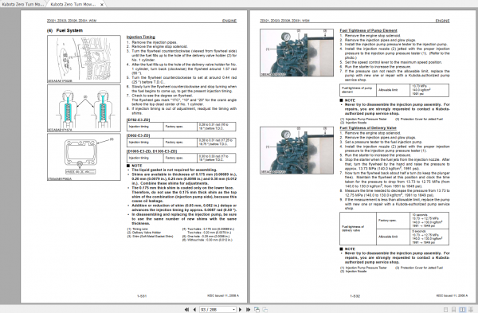This screenshot has width=478, height=313.
Task: Click the delivery valve holder diagram
Action: 84,108
